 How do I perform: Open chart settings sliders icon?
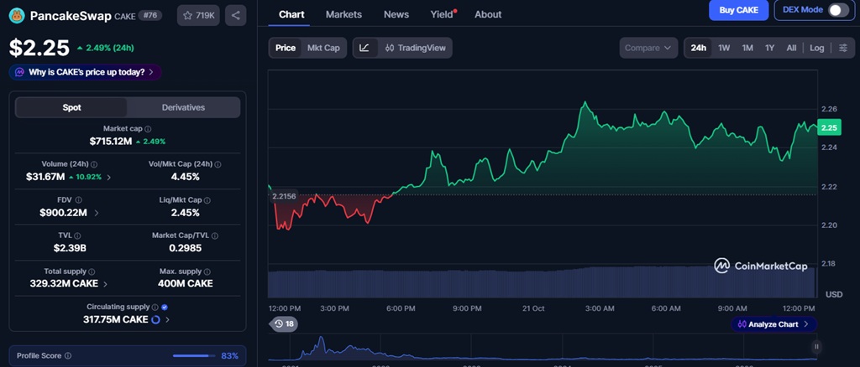[x=843, y=48]
